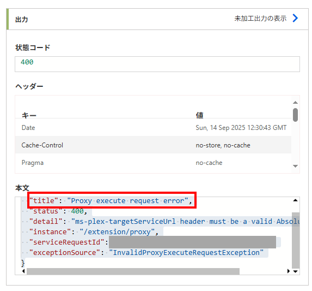Viewport: 312px width, 291px height.
Task: Click the headers table scrollbar thumb
Action: pyautogui.click(x=296, y=115)
